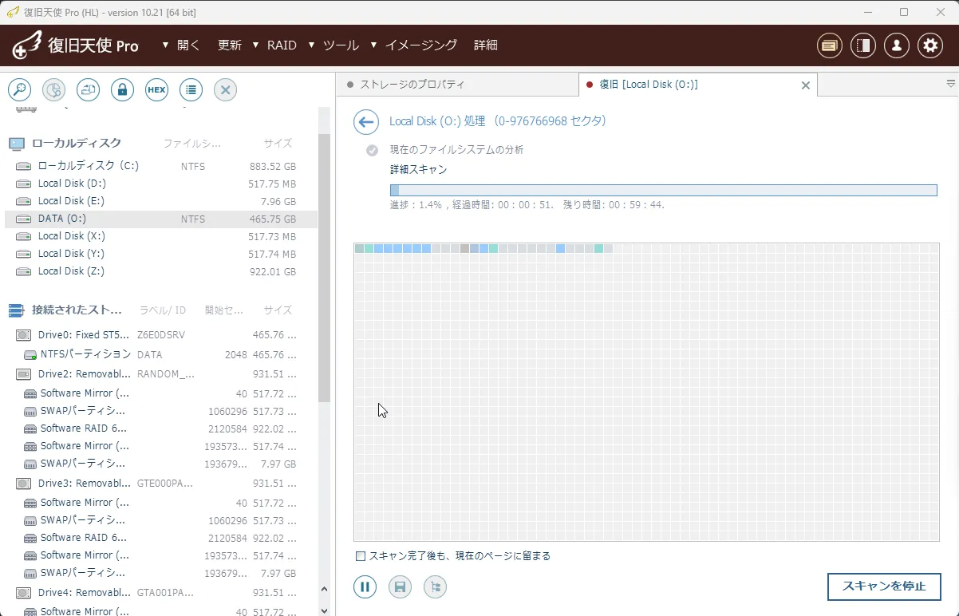Click the スキャンを停止 button
959x616 pixels.
884,586
